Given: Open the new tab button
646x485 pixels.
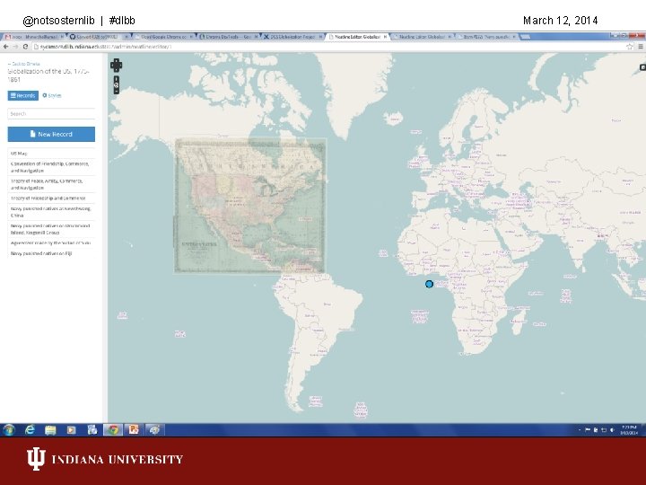Looking at the screenshot, I should pos(525,37).
